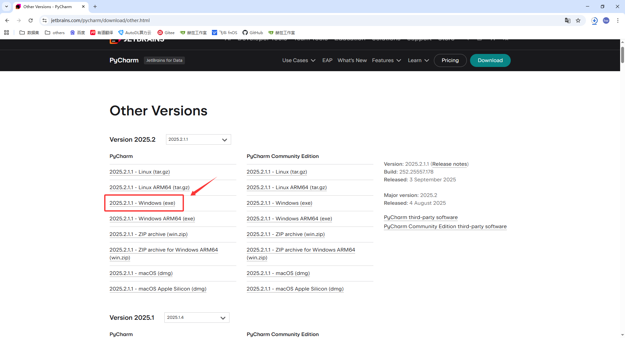Download Community ZIP archive for Windows ARM64
Viewport: 625px width, 338px height.
(301, 254)
